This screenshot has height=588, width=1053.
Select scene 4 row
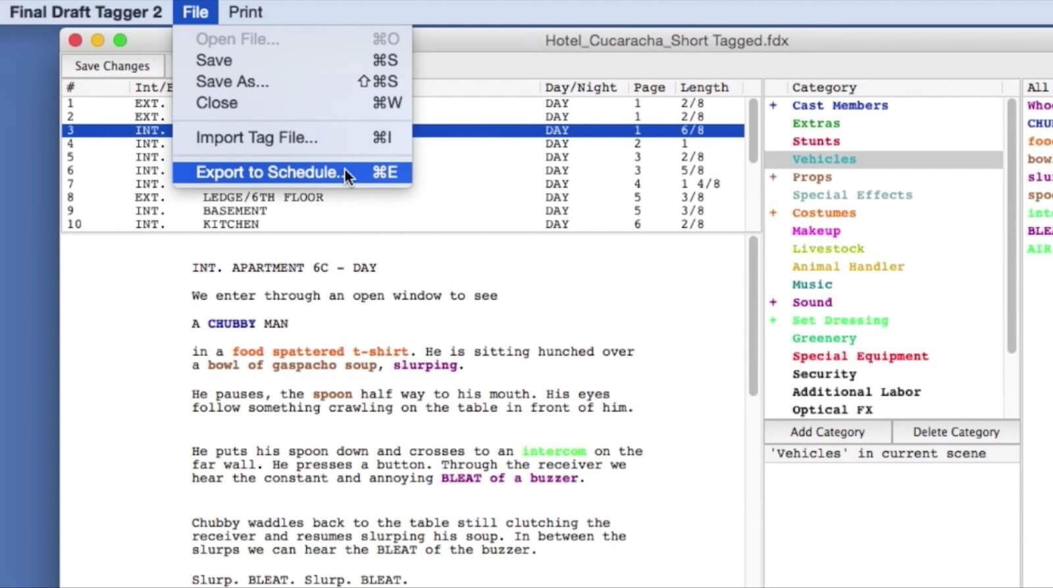click(x=403, y=144)
